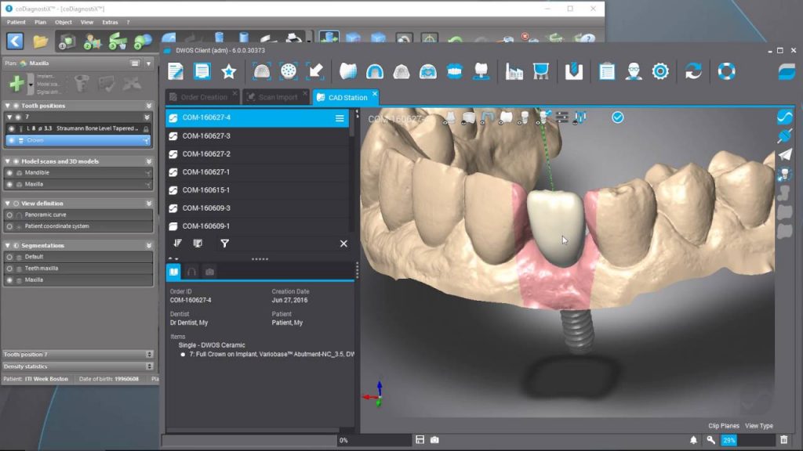Toggle visibility of Mandible model scan
The width and height of the screenshot is (803, 451).
pos(9,172)
